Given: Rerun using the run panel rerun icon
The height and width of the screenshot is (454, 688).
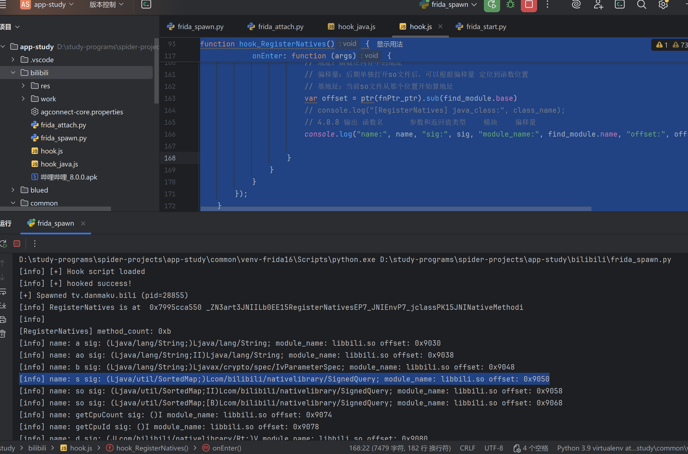Looking at the screenshot, I should [4, 244].
